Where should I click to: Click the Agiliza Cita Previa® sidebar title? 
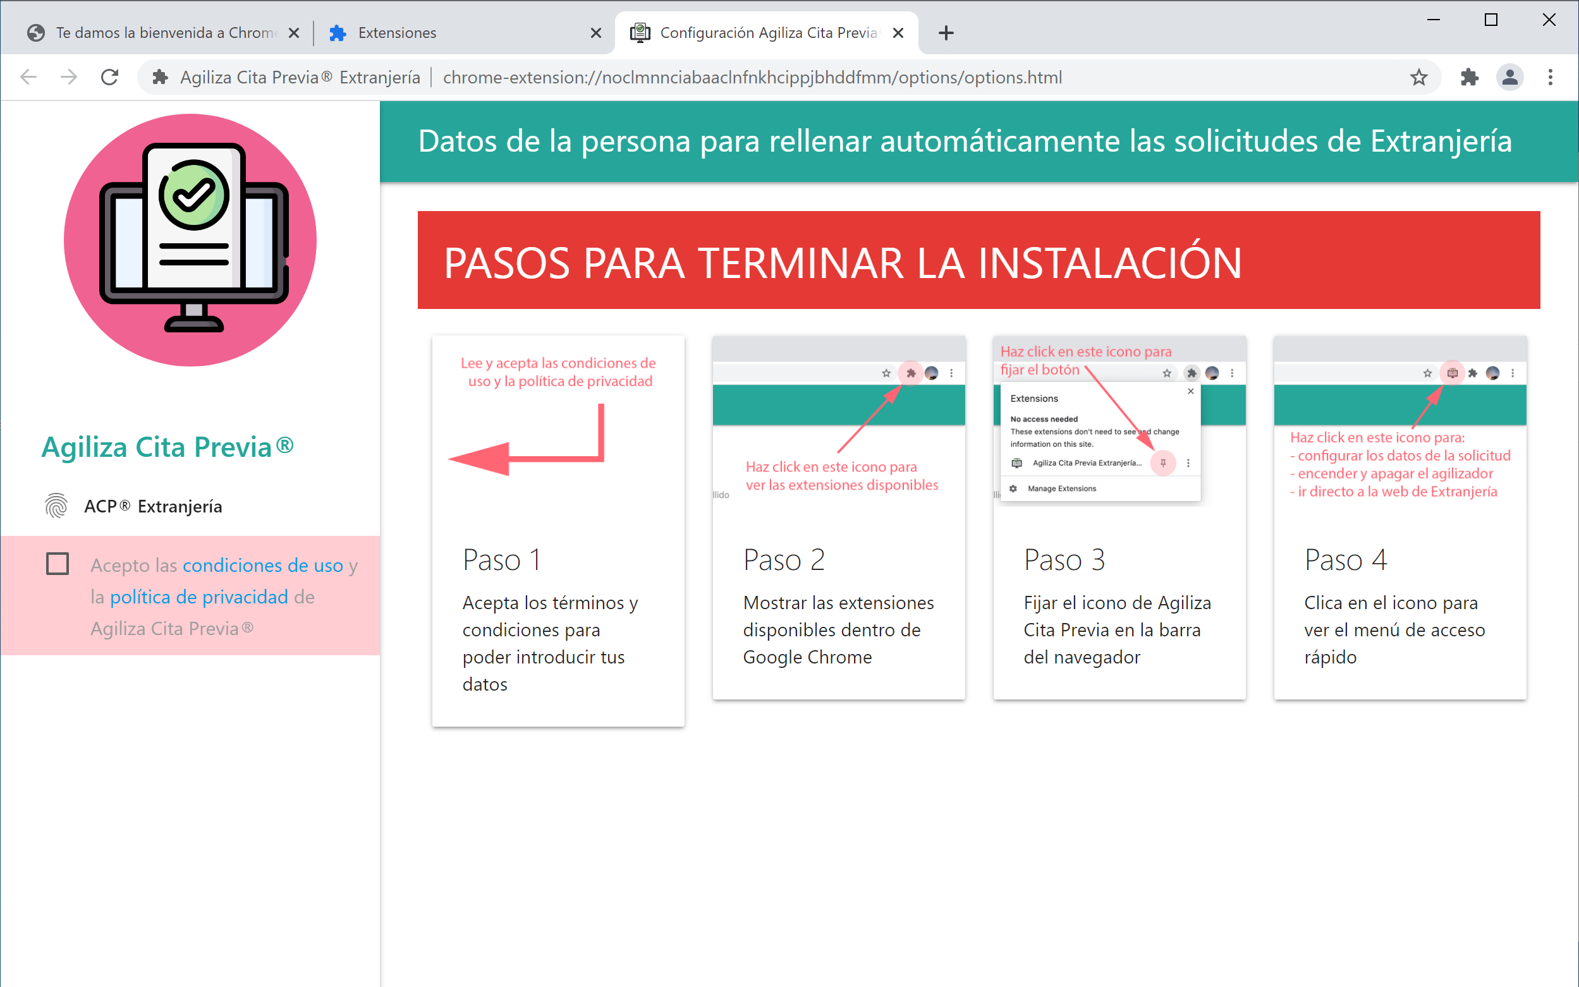(167, 447)
